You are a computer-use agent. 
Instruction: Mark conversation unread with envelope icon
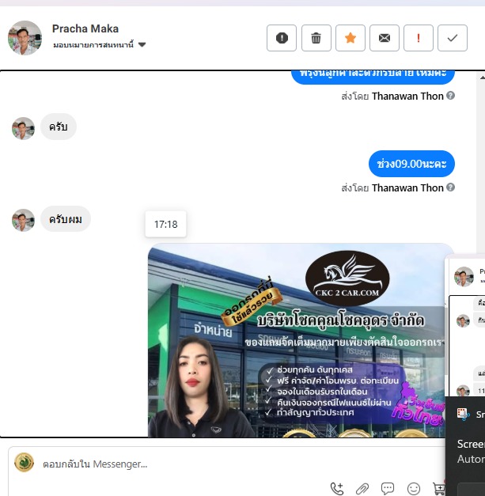pos(385,38)
